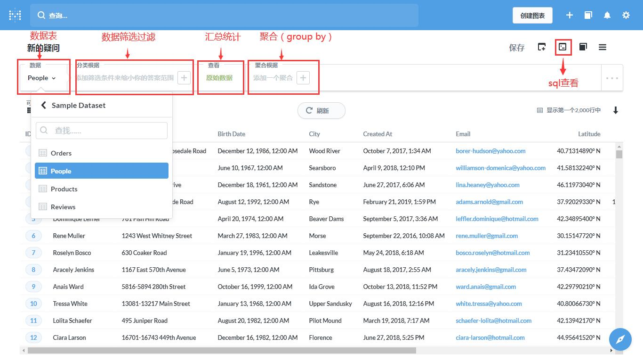Click the 查找 table search field

(x=102, y=131)
